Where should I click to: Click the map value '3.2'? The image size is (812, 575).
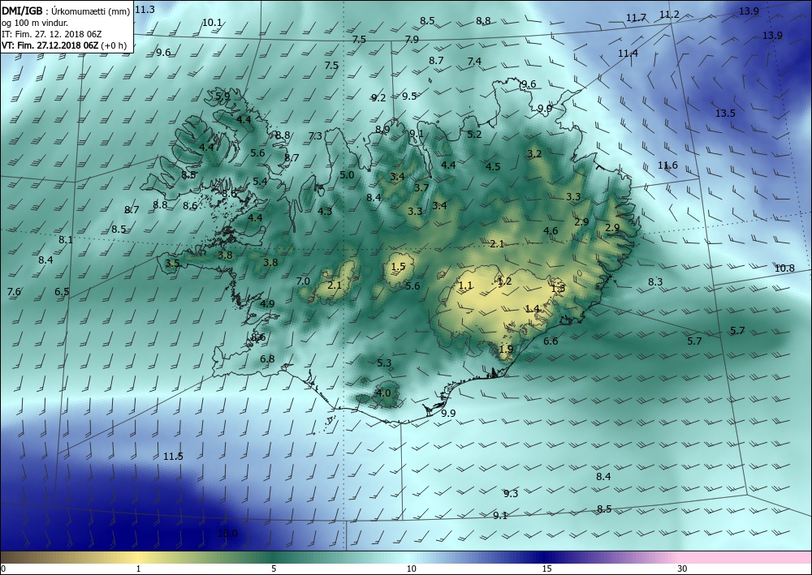point(534,153)
